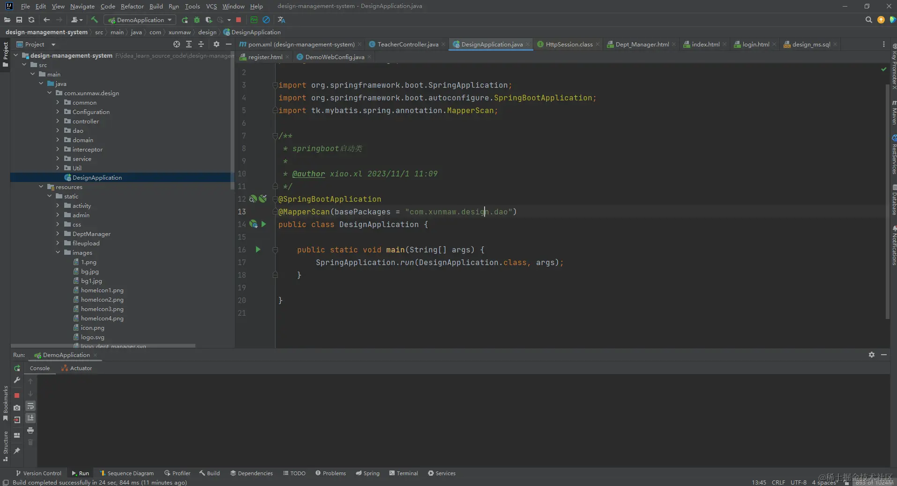Collapse the images folder
Screen dimensions: 897x486
(x=58, y=252)
